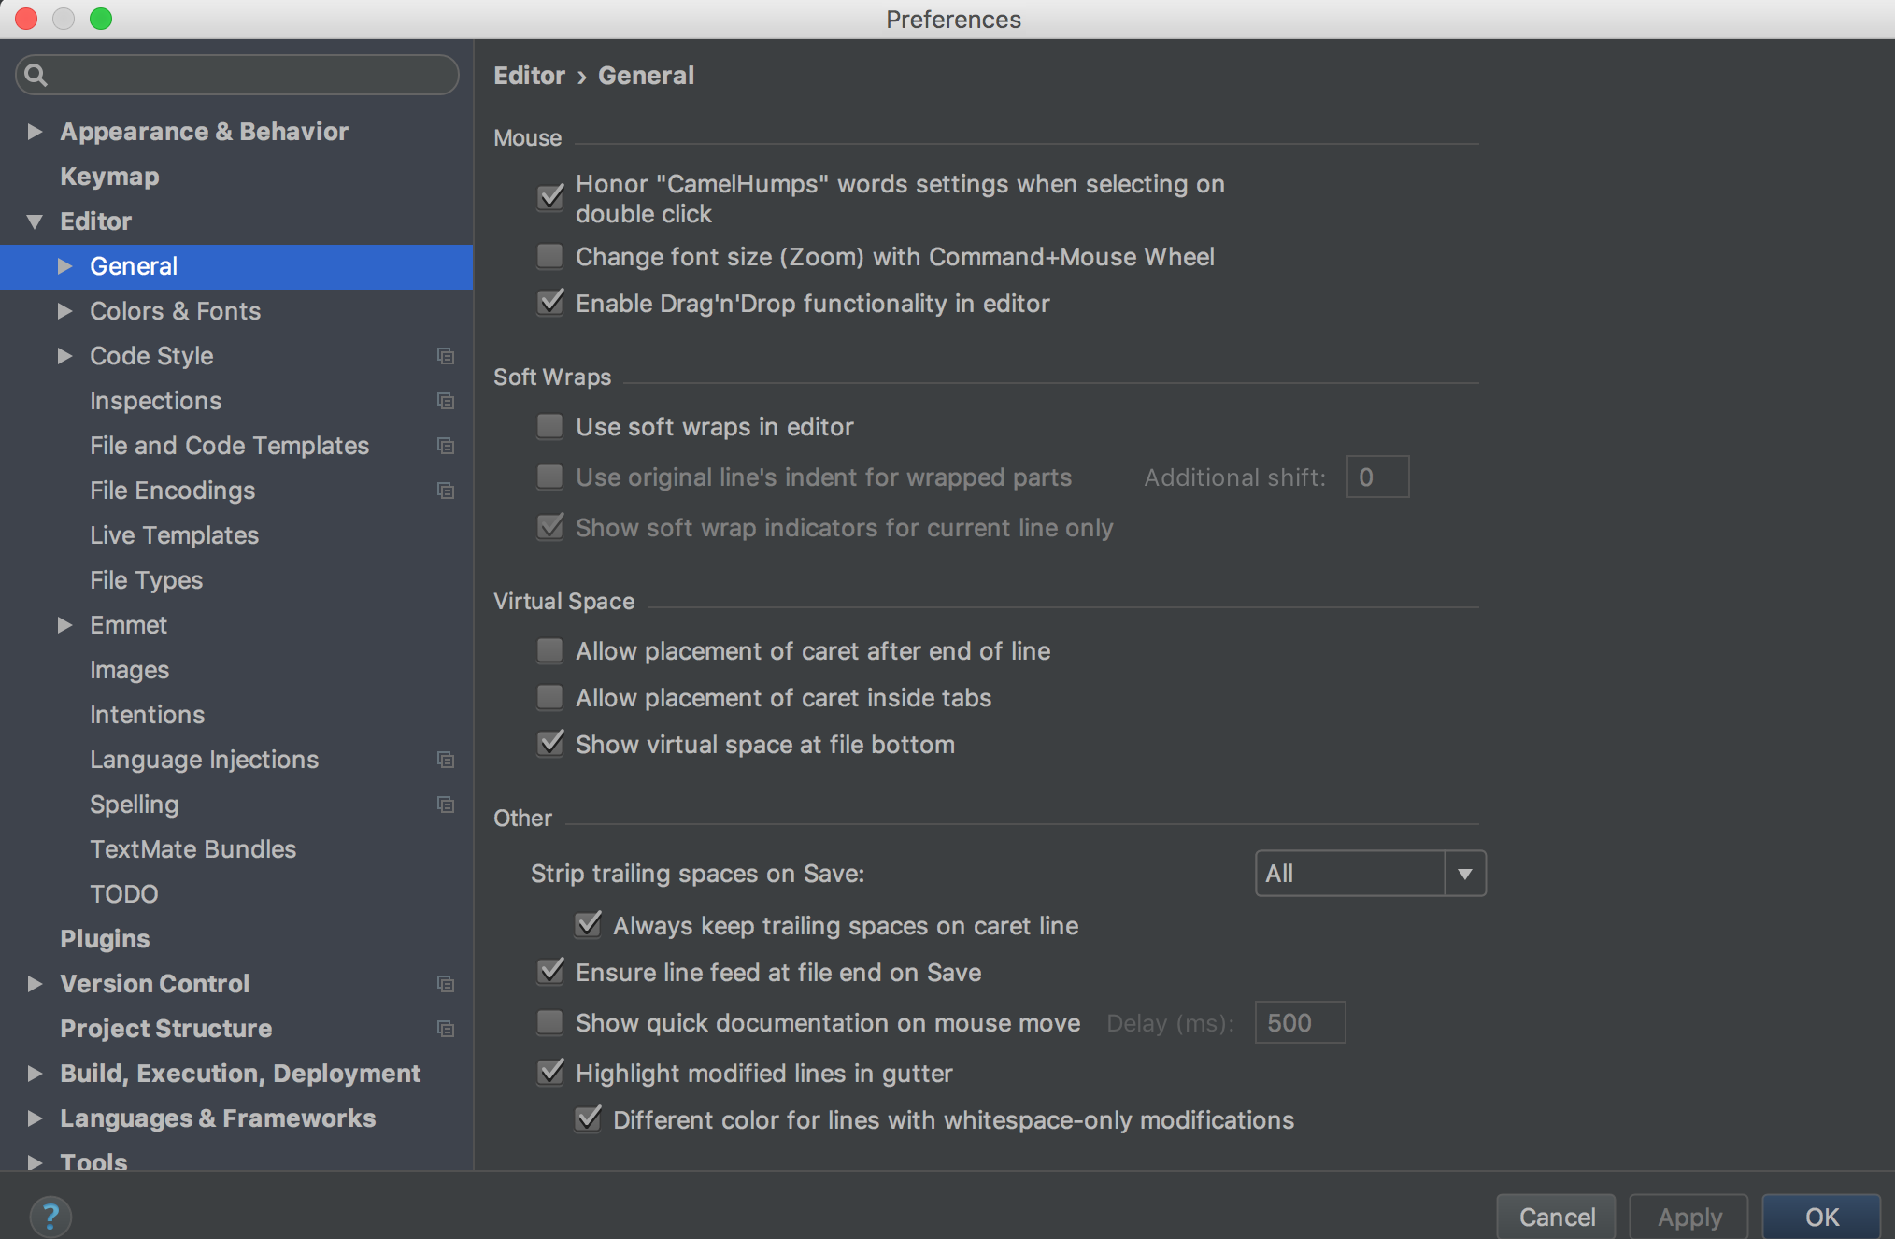This screenshot has height=1239, width=1895.
Task: Toggle Show virtual space at file bottom
Action: (550, 743)
